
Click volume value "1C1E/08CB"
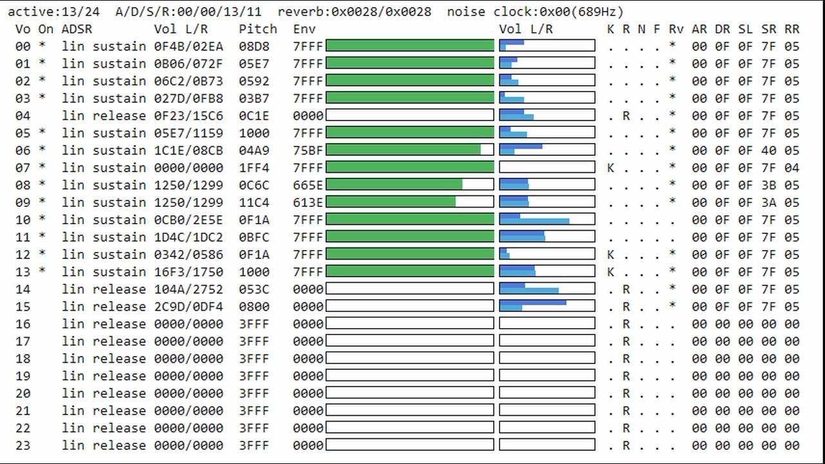click(189, 150)
